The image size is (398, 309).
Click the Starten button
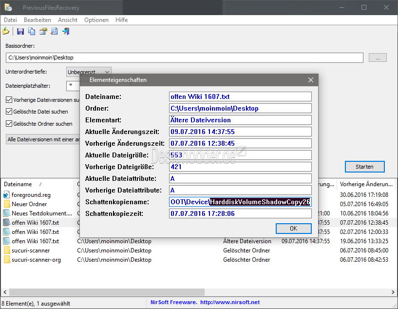364,167
